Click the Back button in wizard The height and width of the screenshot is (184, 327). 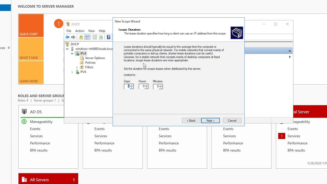191,121
